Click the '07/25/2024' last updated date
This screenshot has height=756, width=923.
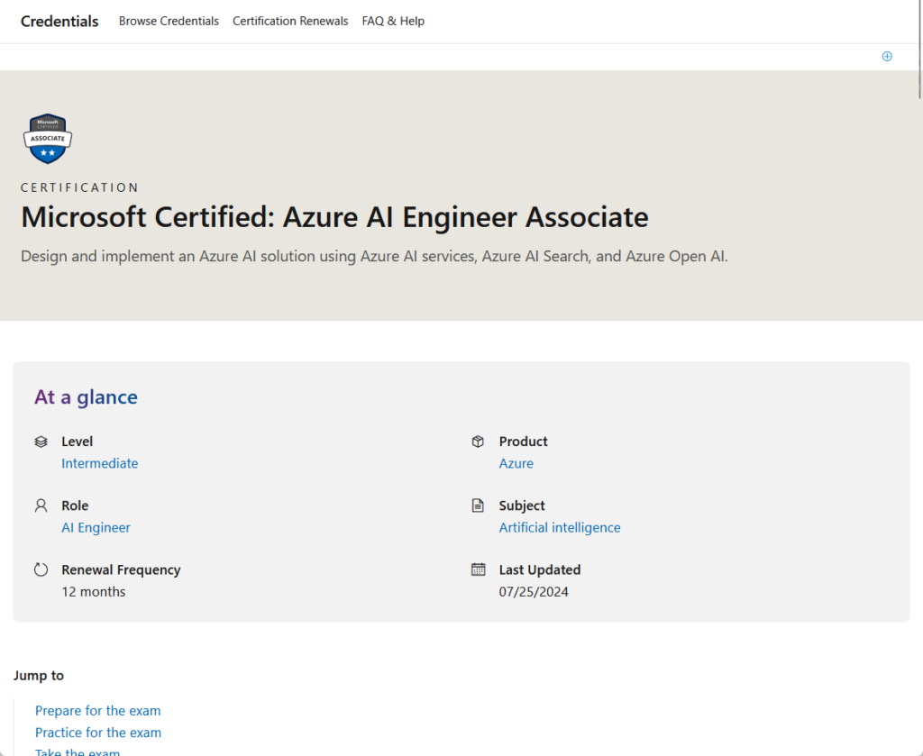[x=534, y=592]
